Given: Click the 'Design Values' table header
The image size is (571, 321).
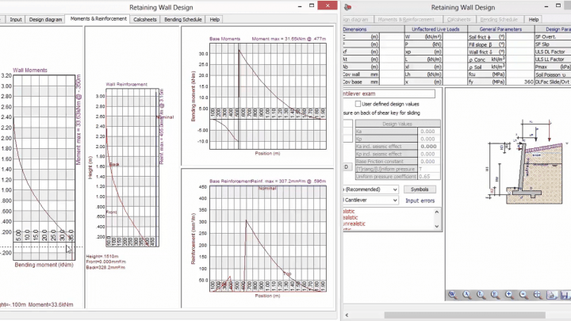Looking at the screenshot, I should click(x=397, y=124).
